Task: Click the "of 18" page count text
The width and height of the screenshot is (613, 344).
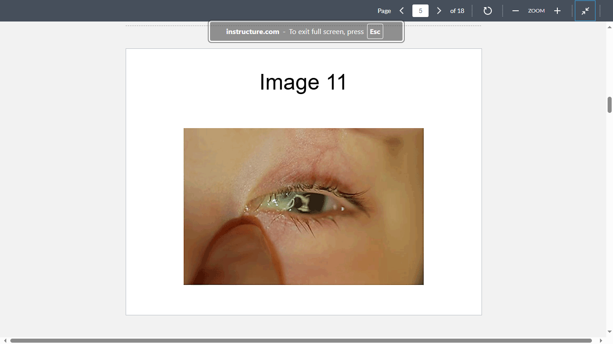Action: [457, 11]
